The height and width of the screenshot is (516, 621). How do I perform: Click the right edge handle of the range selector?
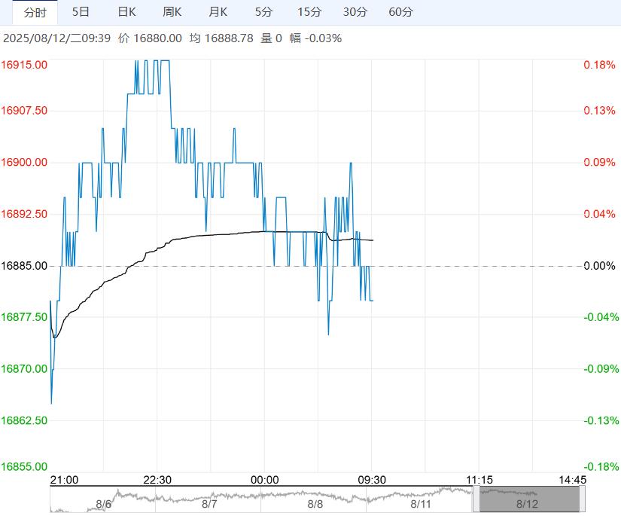click(582, 500)
